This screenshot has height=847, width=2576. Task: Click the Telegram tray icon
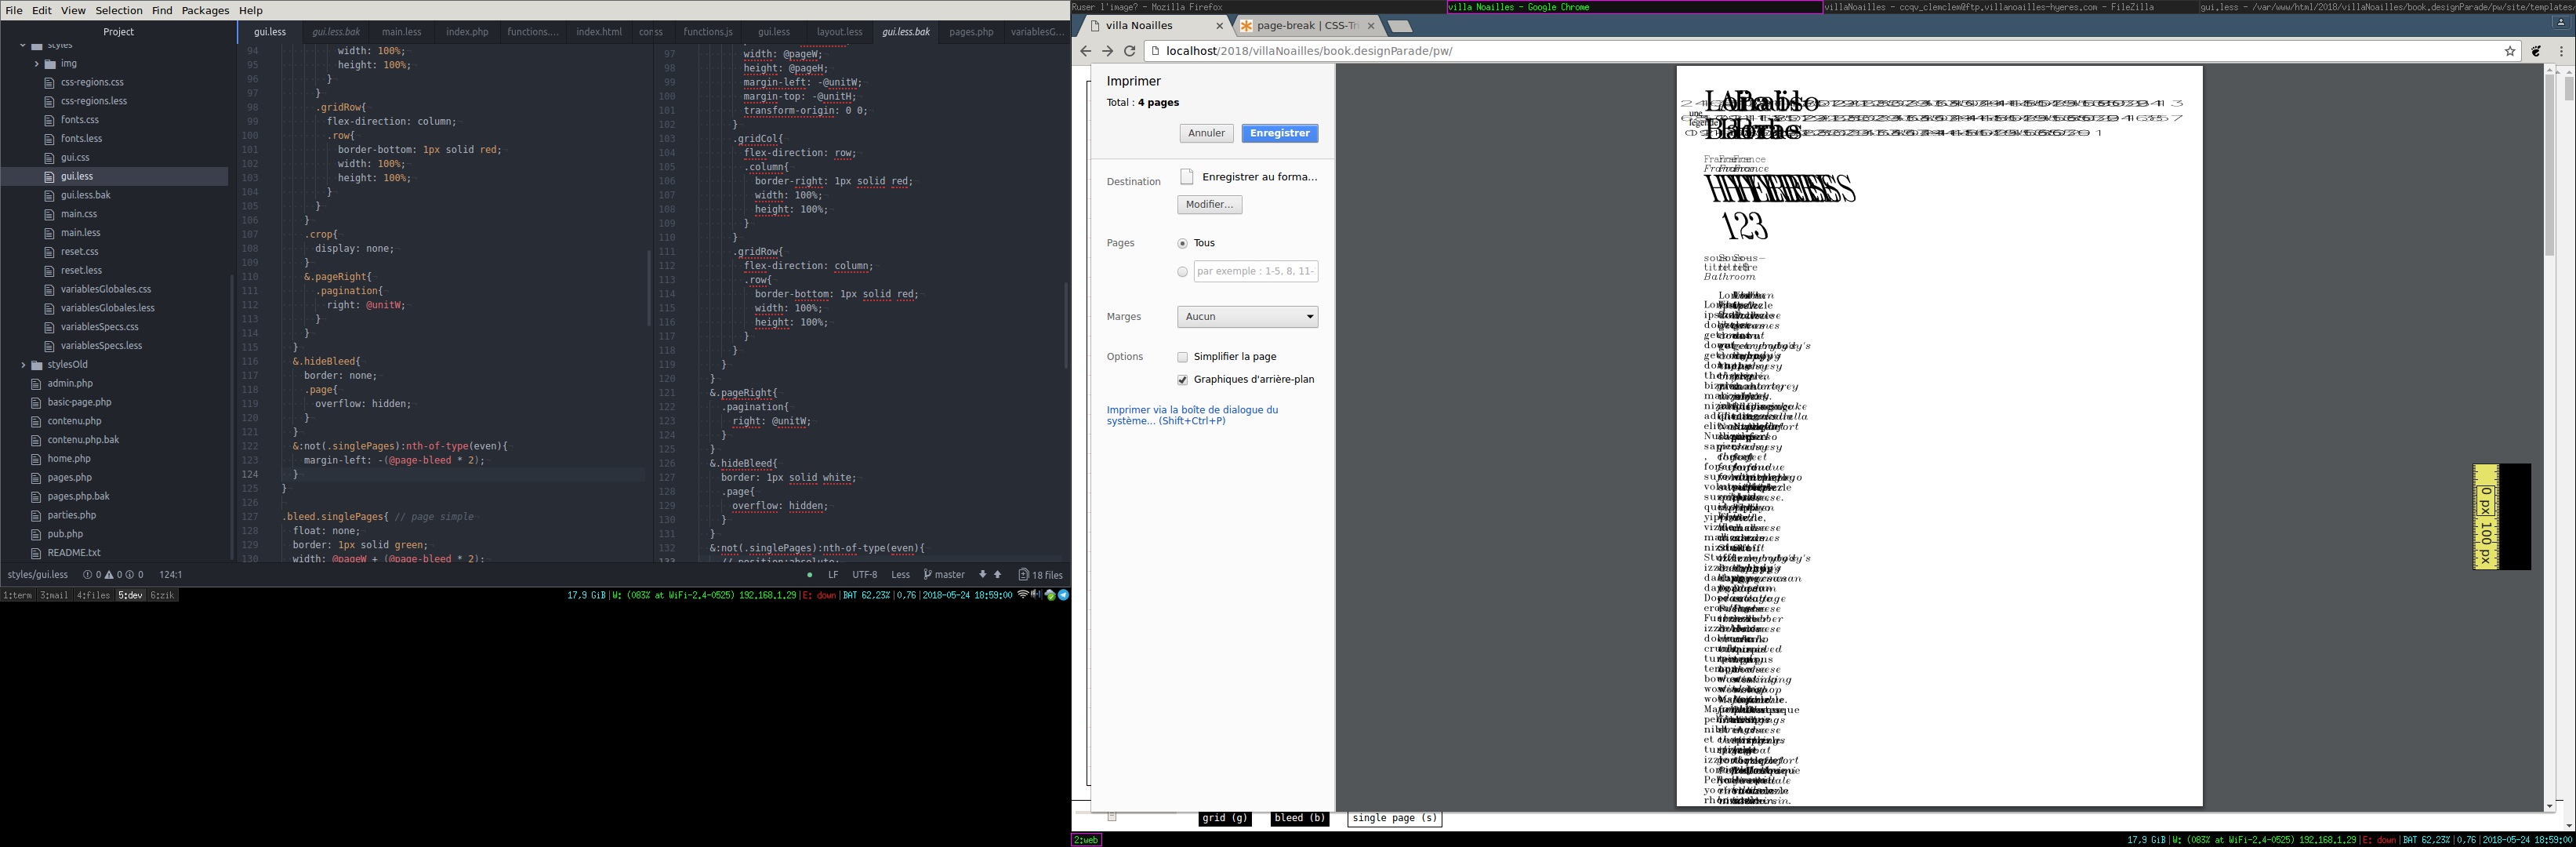click(x=1063, y=595)
